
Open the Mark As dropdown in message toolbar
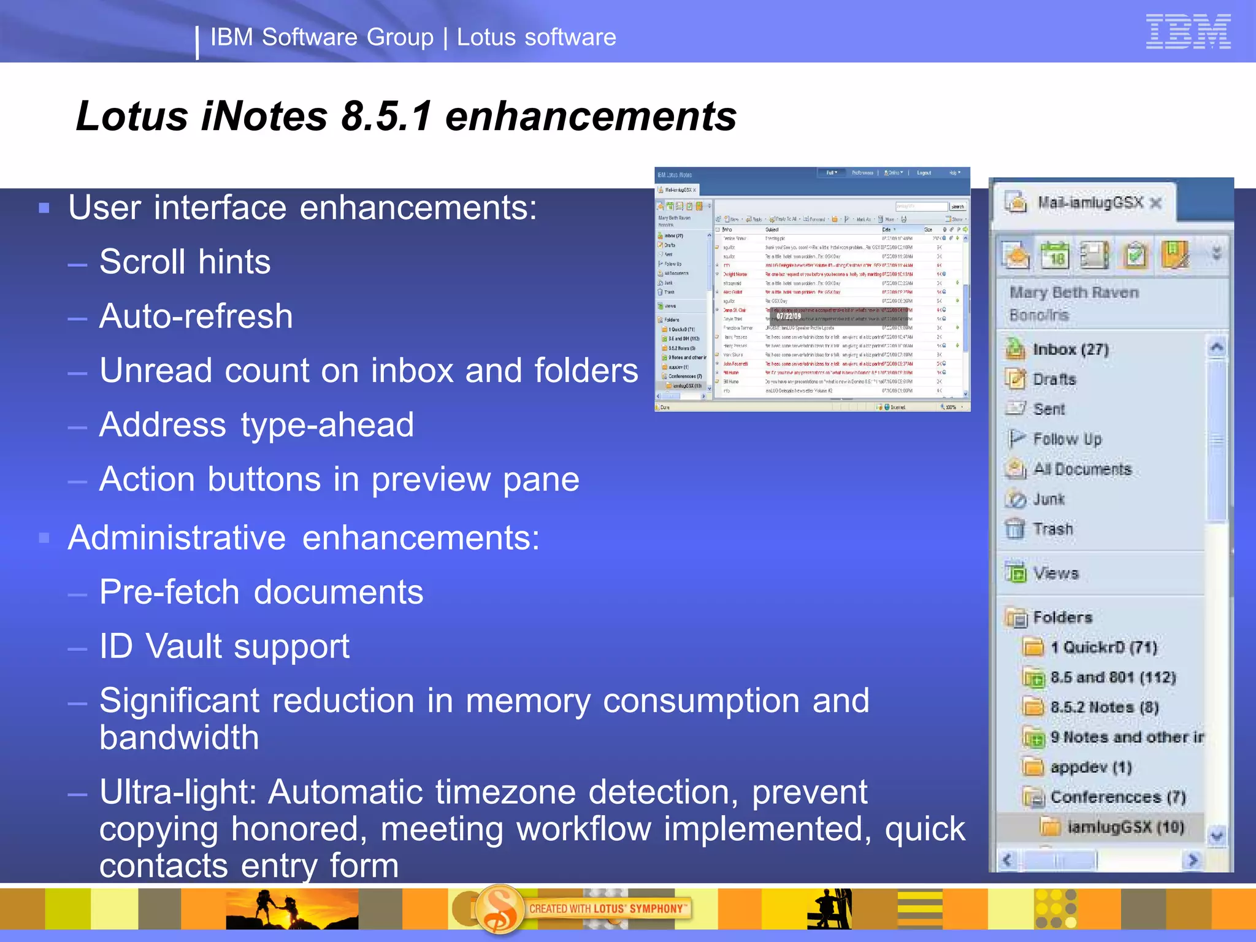point(865,219)
